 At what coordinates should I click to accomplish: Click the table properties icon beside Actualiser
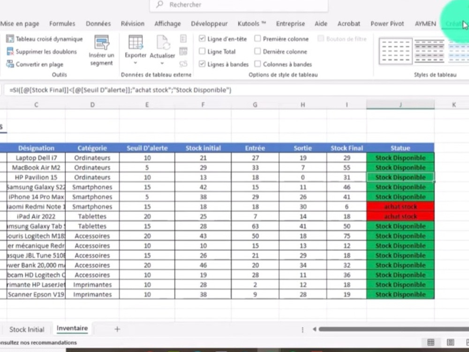(183, 38)
